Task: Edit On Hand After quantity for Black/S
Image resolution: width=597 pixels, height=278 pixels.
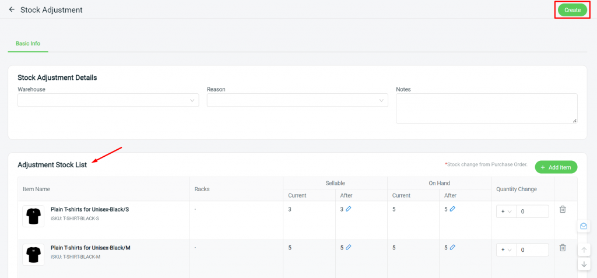Action: pyautogui.click(x=452, y=209)
